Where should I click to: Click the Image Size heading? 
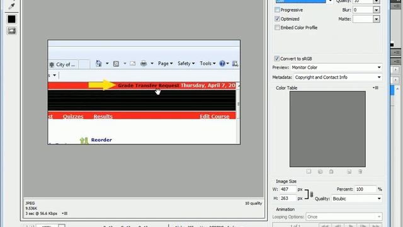[x=286, y=181]
